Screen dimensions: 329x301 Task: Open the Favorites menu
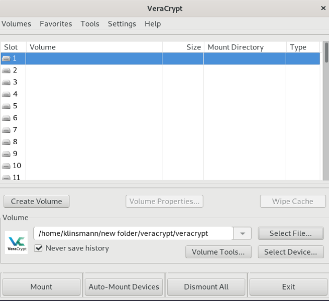[56, 24]
